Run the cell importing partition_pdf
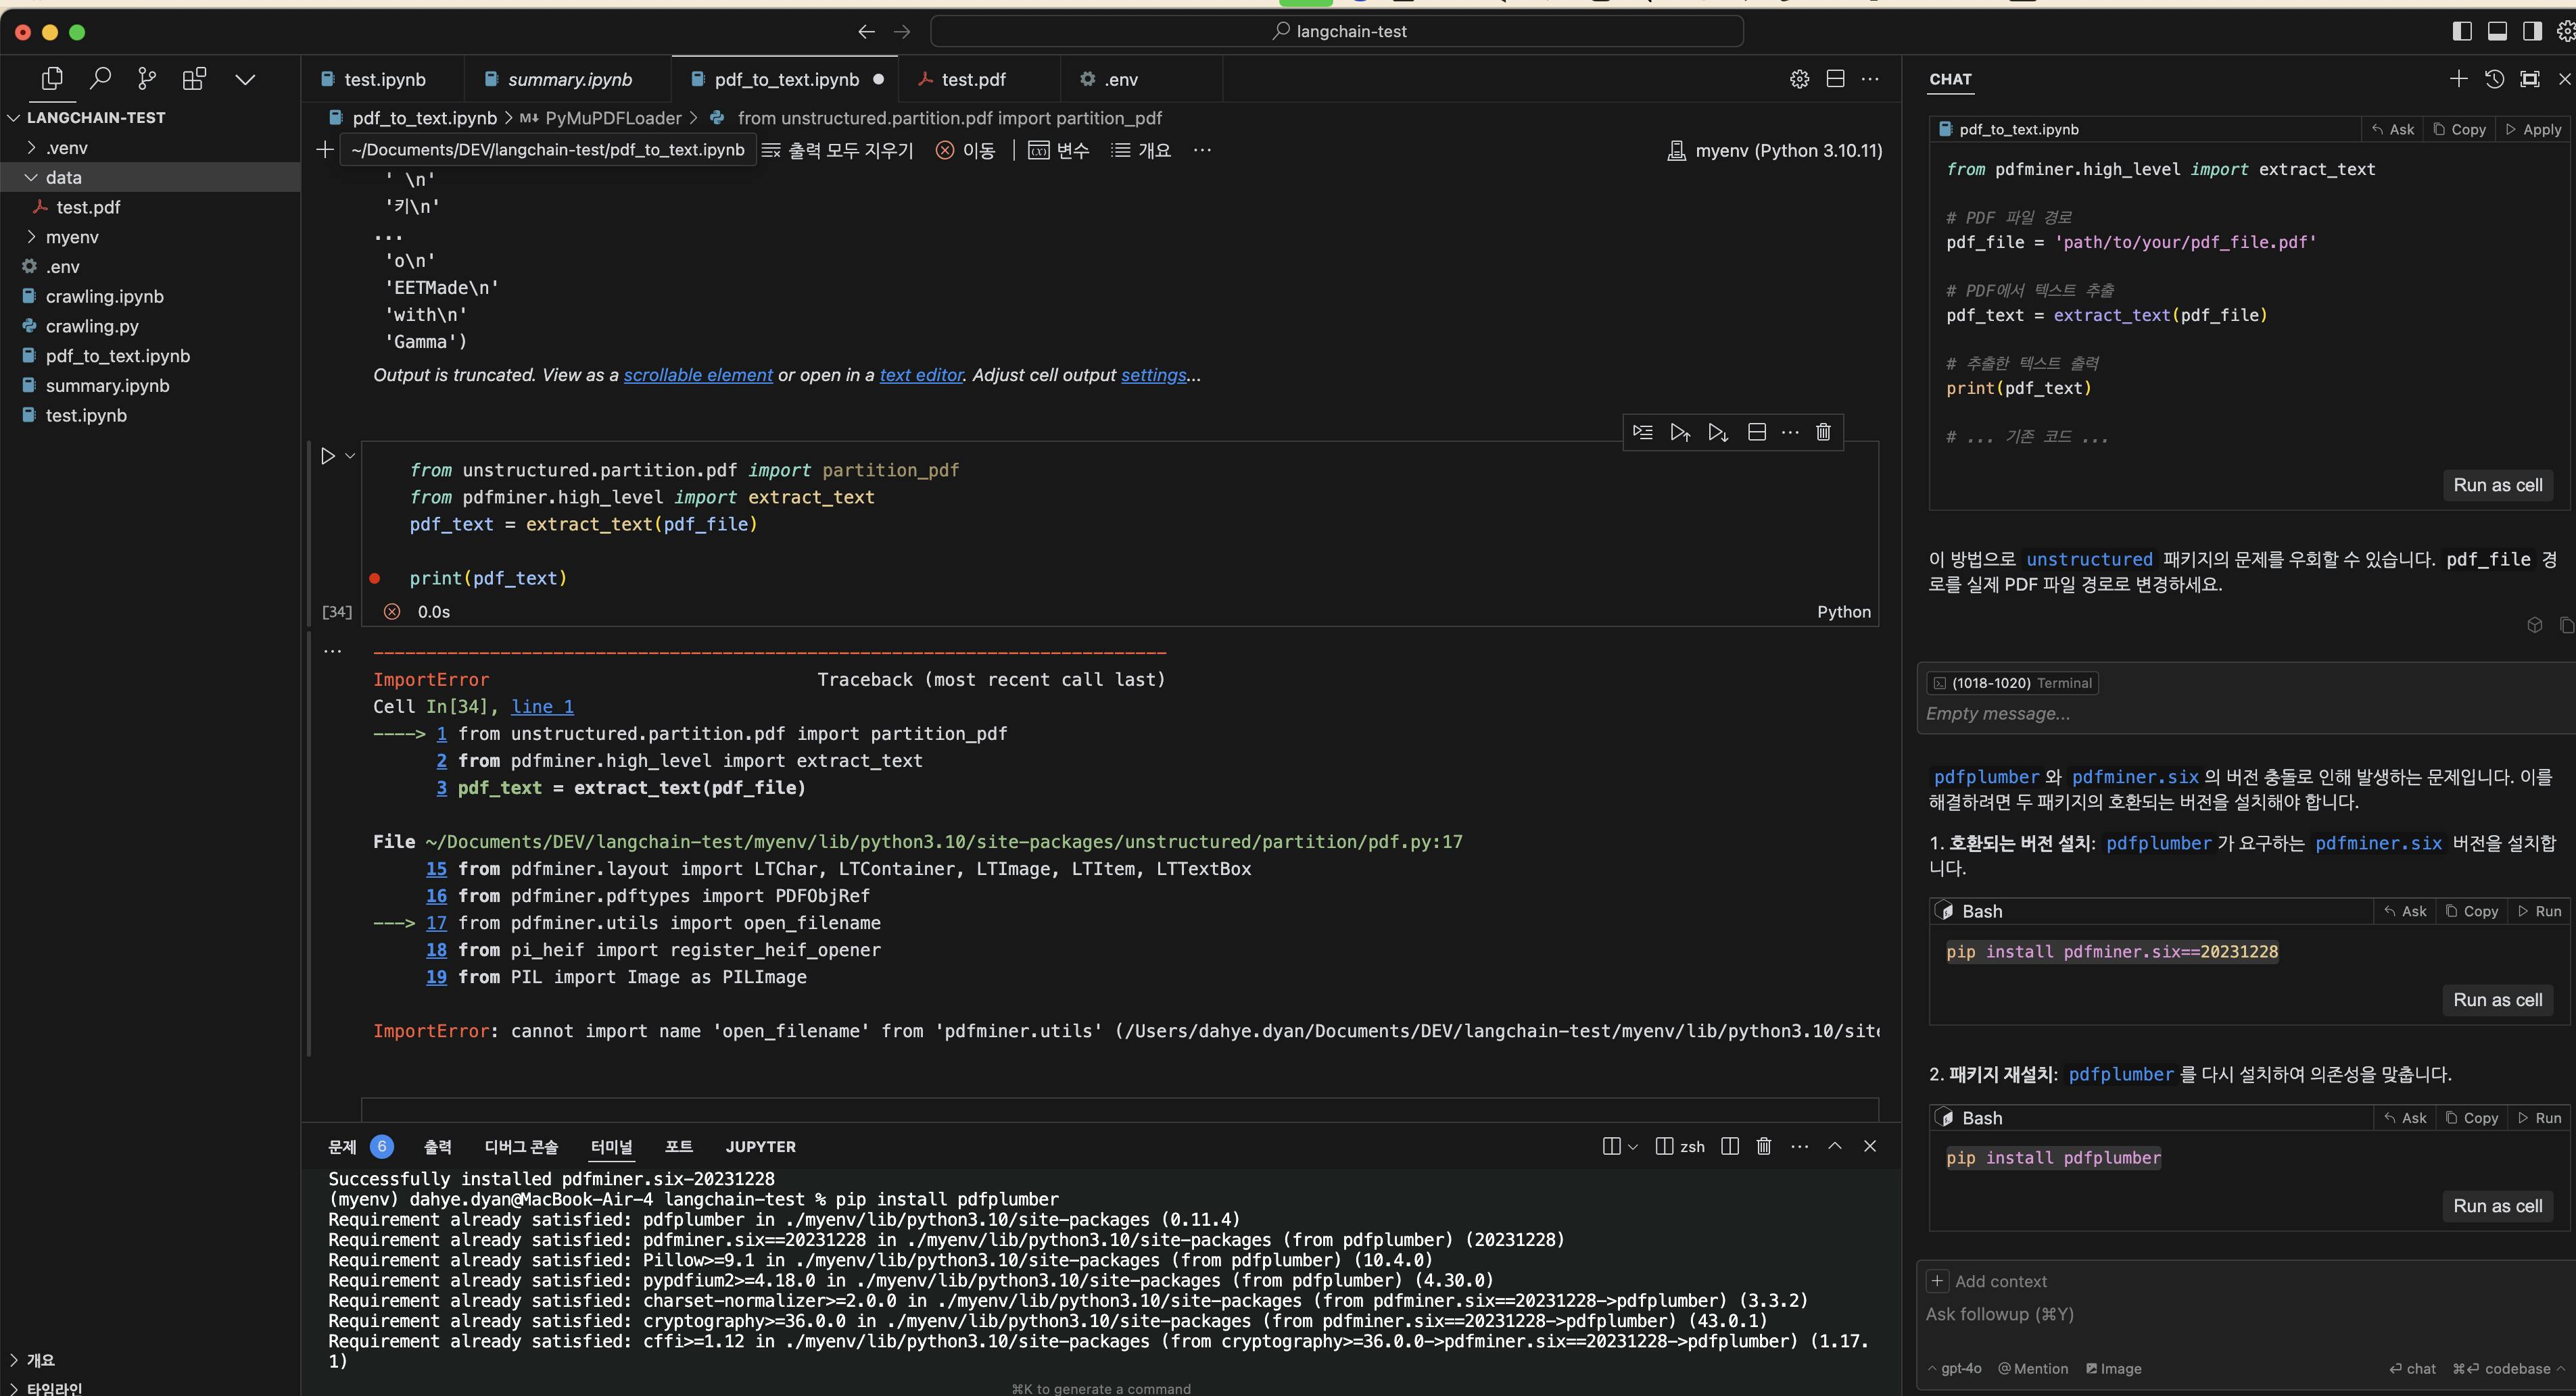Image resolution: width=2576 pixels, height=1396 pixels. 327,457
